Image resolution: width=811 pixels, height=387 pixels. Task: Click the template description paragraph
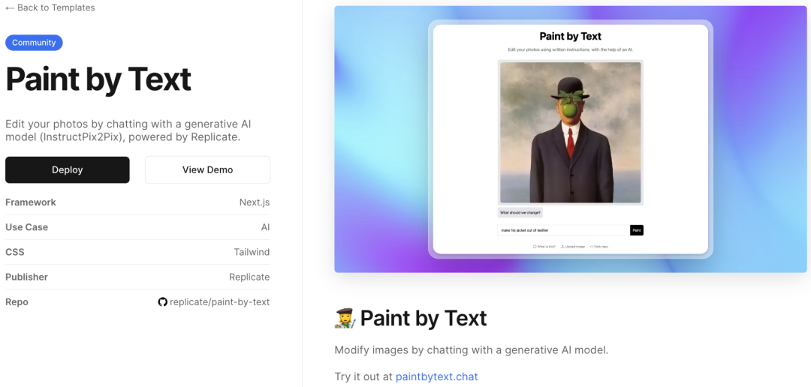click(128, 130)
